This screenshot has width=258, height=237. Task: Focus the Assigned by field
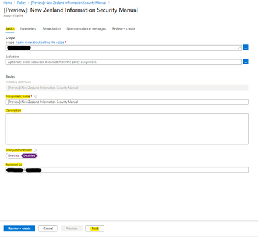pyautogui.click(x=127, y=170)
